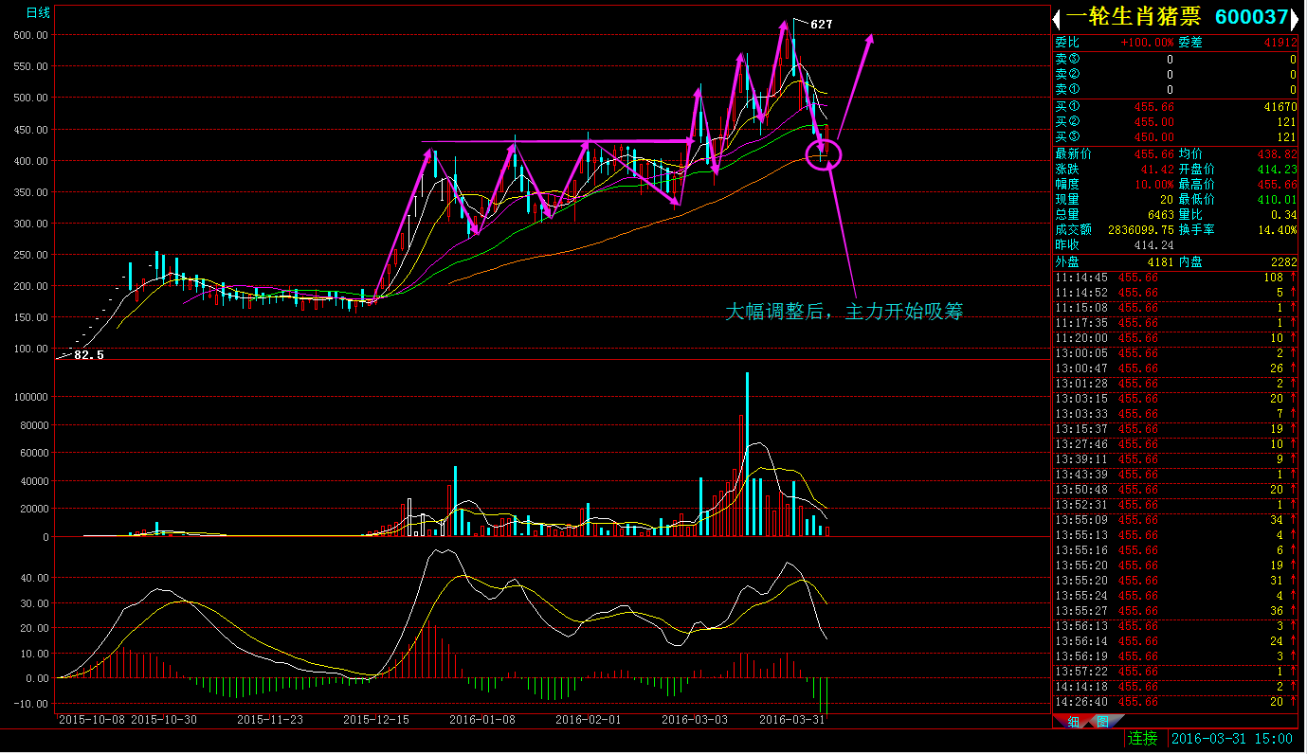
Task: Click the 2015-10-08 date axis label
Action: tap(91, 720)
